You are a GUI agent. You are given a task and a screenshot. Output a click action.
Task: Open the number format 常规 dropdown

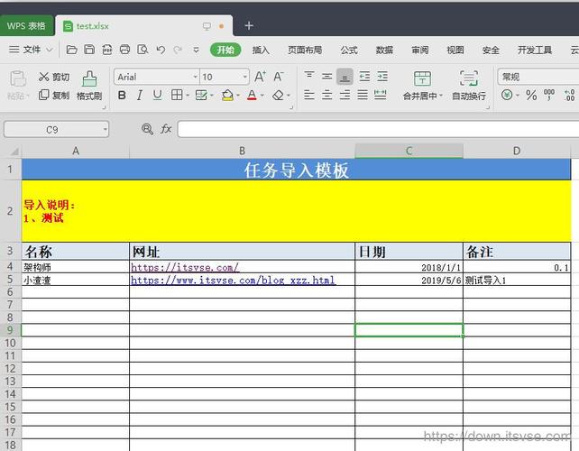pyautogui.click(x=538, y=77)
